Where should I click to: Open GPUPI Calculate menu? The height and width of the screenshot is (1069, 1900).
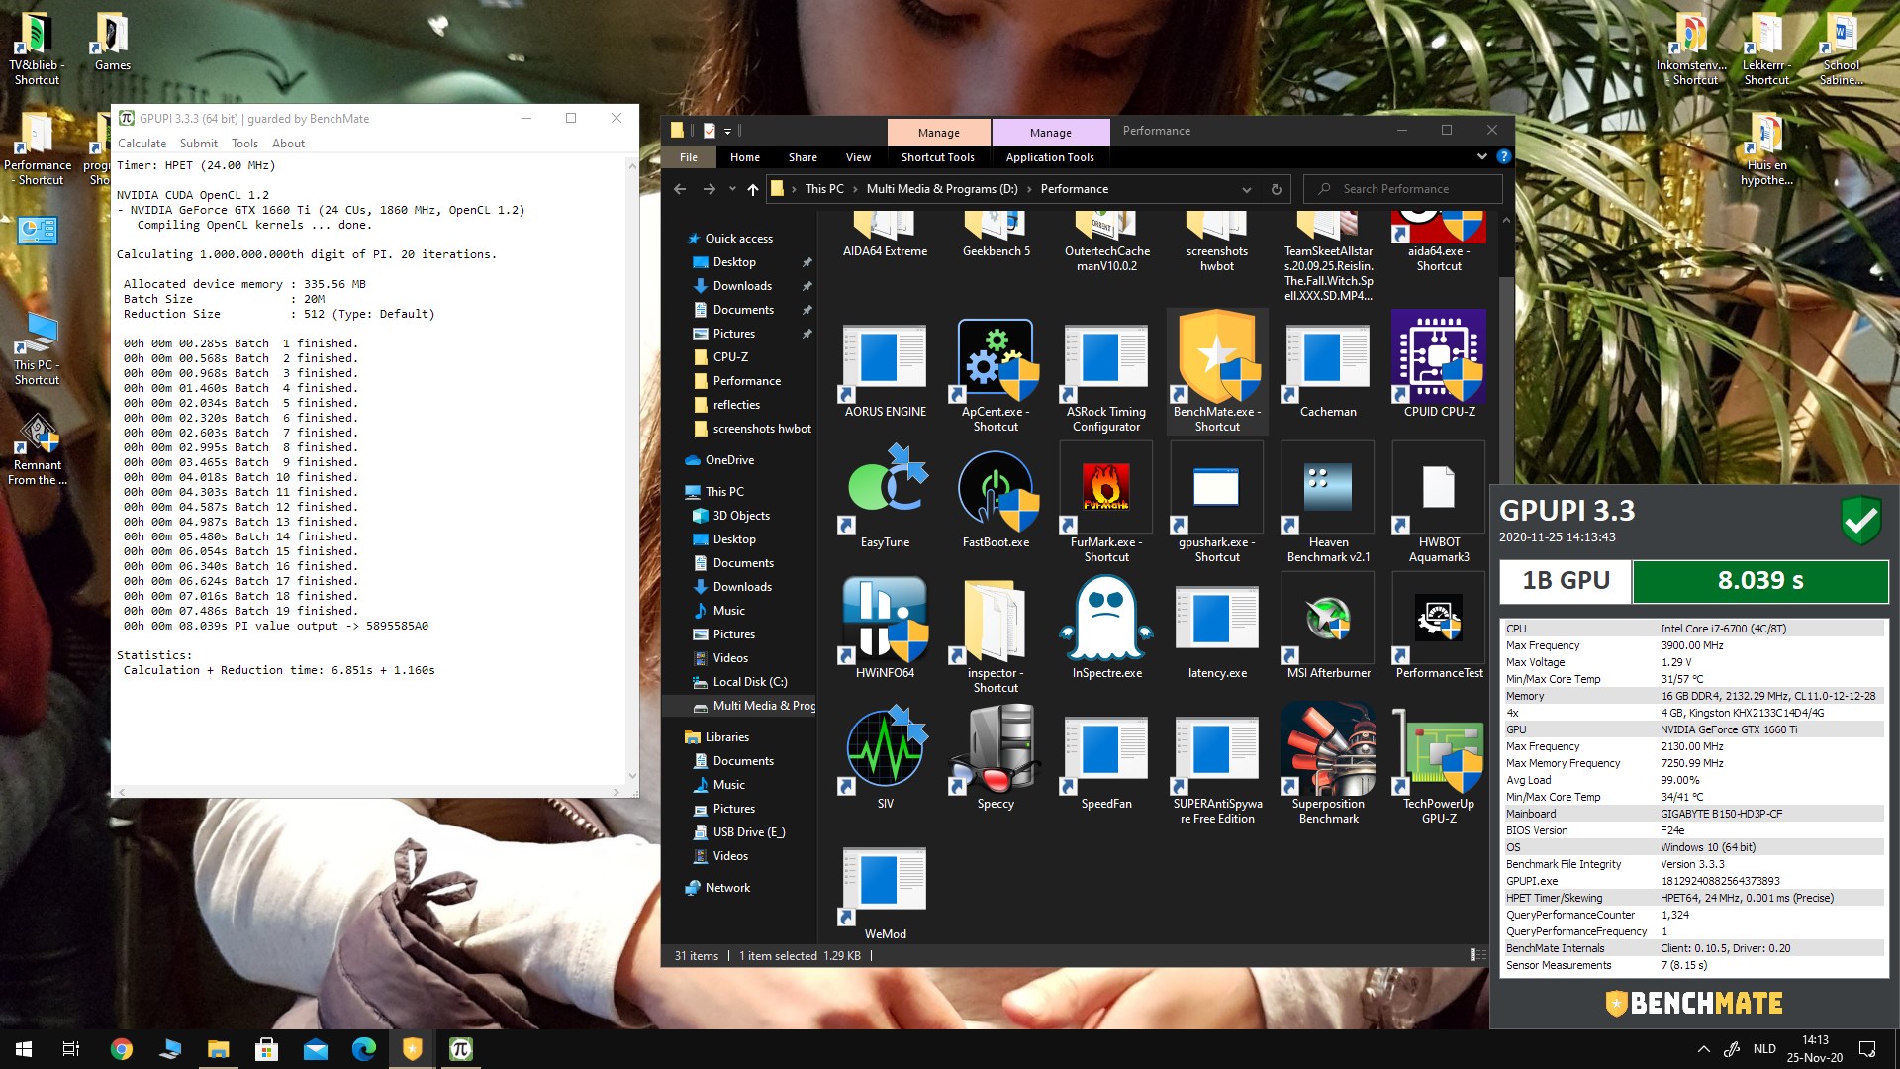[142, 144]
